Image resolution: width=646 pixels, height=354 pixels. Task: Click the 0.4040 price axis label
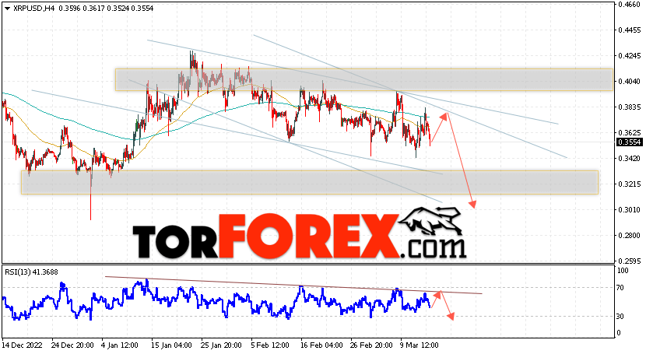[630, 81]
